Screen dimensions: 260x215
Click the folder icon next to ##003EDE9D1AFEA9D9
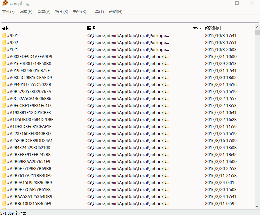coord(4,57)
